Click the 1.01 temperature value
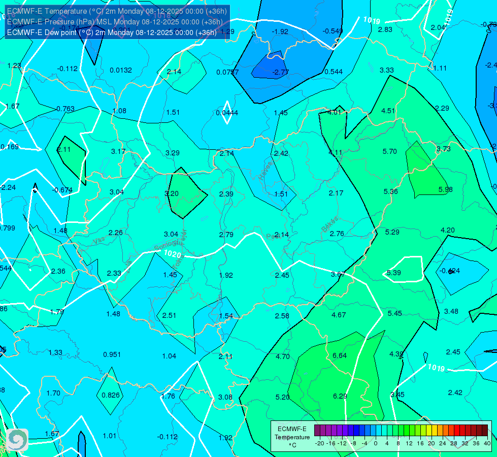Viewport: 497px width, 457px height. (109, 436)
